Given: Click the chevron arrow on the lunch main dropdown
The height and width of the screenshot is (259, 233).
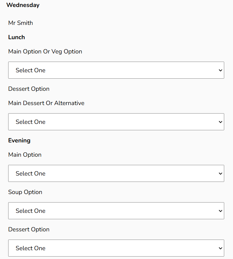Looking at the screenshot, I should [x=220, y=70].
